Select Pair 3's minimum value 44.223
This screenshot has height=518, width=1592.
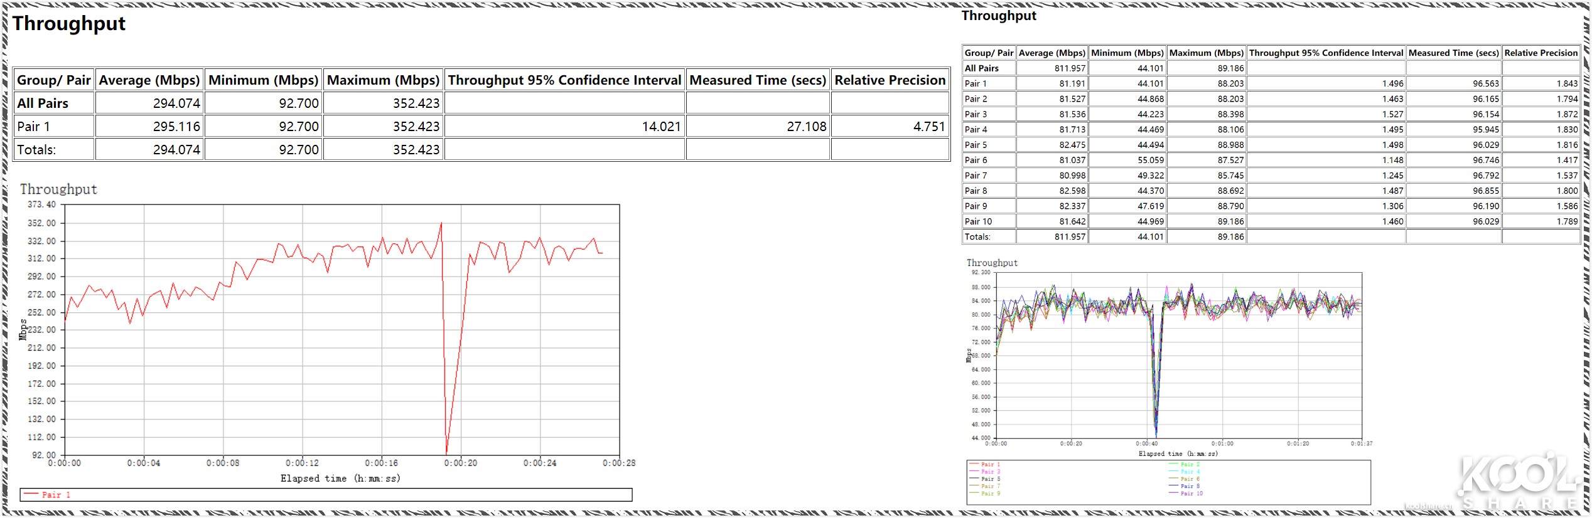coord(1151,114)
